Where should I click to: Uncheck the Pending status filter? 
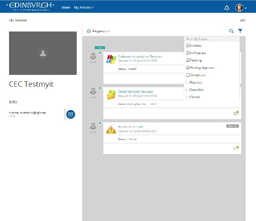point(188,60)
